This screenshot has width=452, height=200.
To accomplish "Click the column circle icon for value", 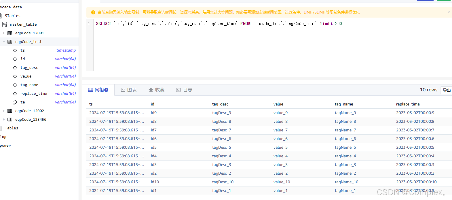I will coord(15,76).
